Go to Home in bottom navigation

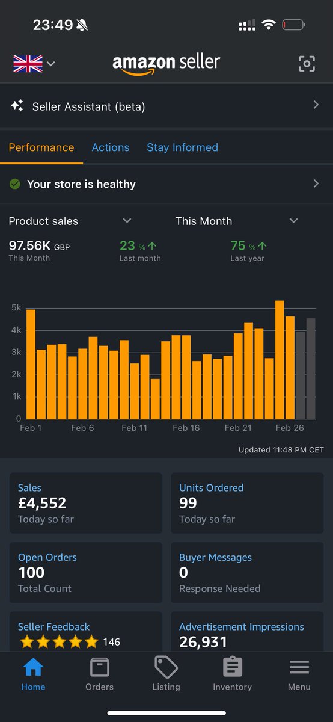(33, 674)
